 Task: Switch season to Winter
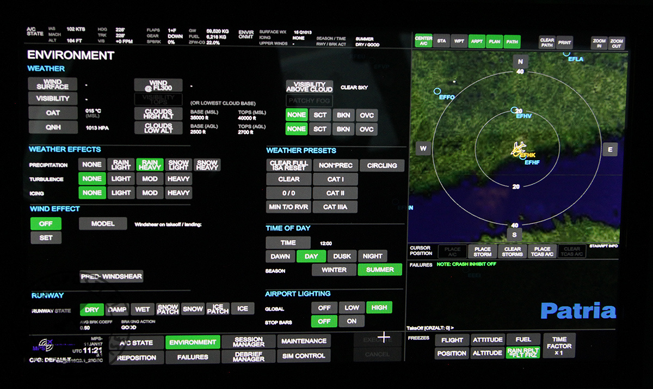tap(334, 270)
